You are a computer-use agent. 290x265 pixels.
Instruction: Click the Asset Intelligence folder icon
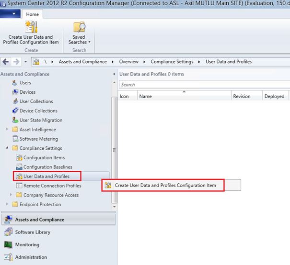click(15, 129)
